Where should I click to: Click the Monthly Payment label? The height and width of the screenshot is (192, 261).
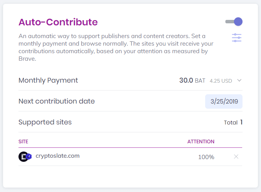(x=48, y=81)
